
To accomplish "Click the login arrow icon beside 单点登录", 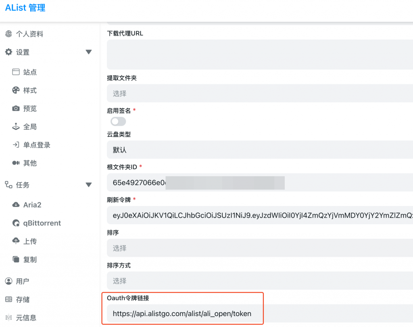I will tap(16, 145).
